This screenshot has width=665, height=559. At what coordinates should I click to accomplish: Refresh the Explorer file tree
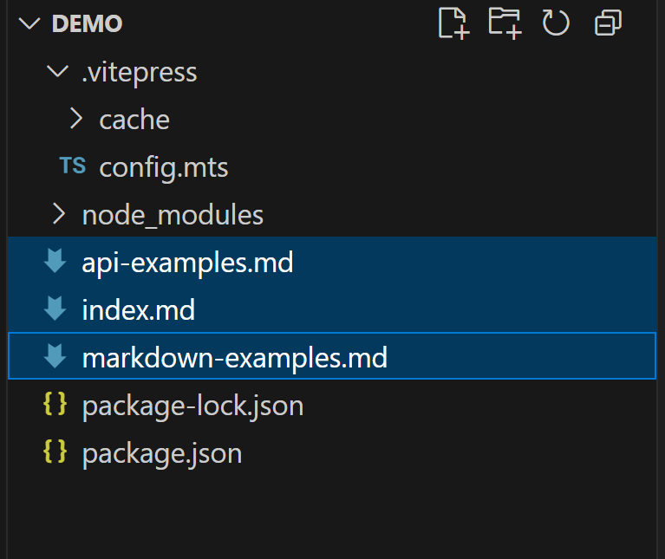[x=556, y=23]
